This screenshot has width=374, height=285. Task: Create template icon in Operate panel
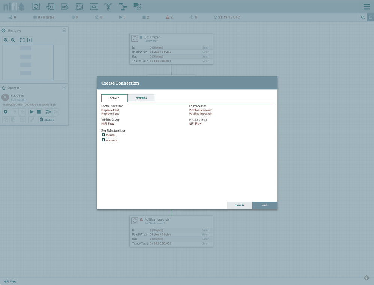click(x=48, y=112)
